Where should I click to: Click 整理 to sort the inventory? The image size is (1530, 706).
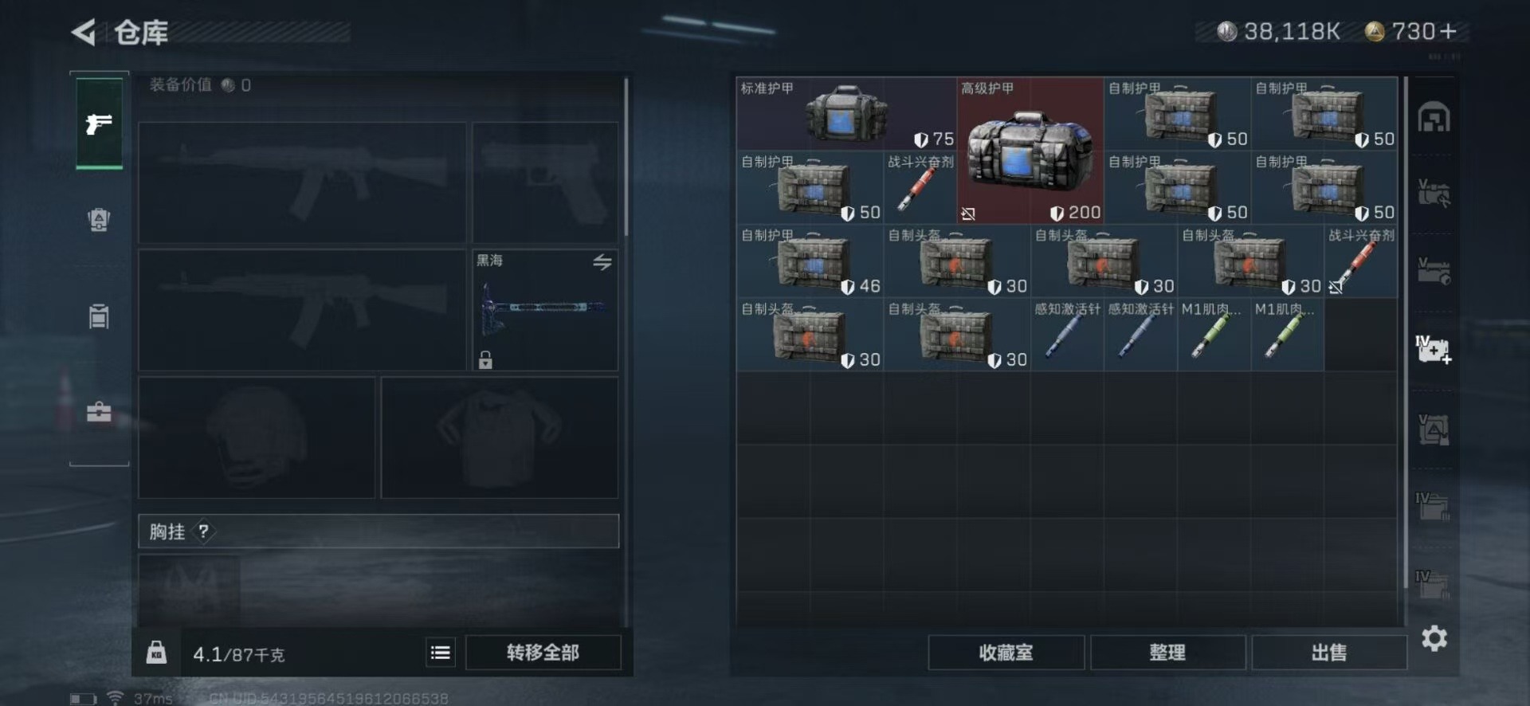(1167, 653)
